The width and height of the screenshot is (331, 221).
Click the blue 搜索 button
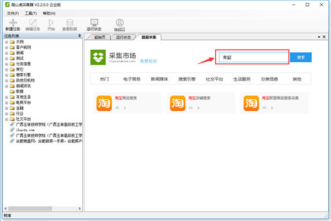point(301,57)
